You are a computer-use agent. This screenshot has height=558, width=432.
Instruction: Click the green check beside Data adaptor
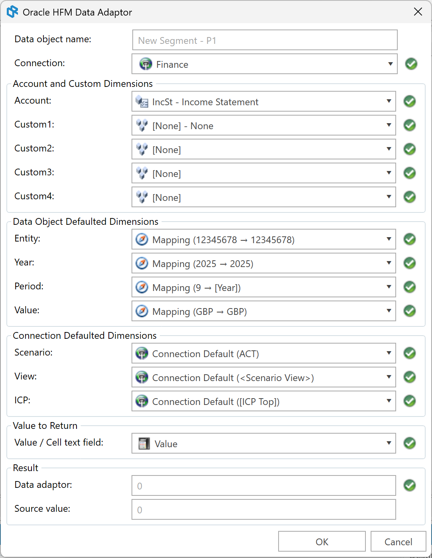[x=410, y=485]
